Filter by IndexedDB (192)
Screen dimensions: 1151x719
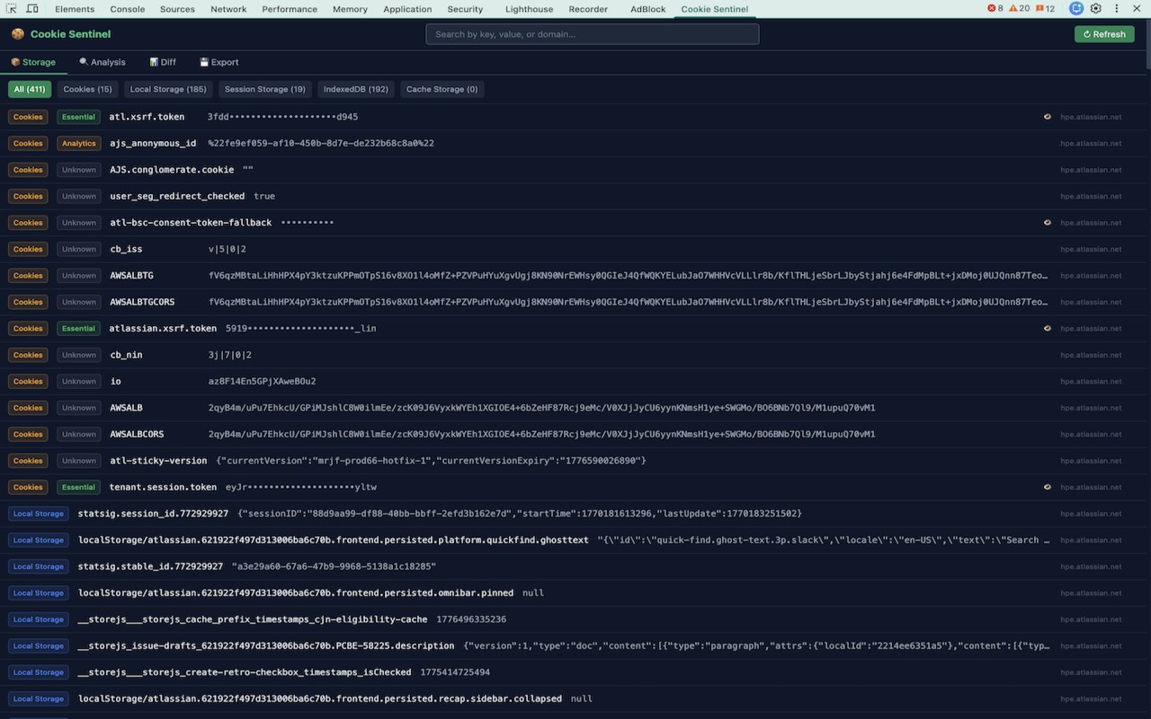pos(356,89)
